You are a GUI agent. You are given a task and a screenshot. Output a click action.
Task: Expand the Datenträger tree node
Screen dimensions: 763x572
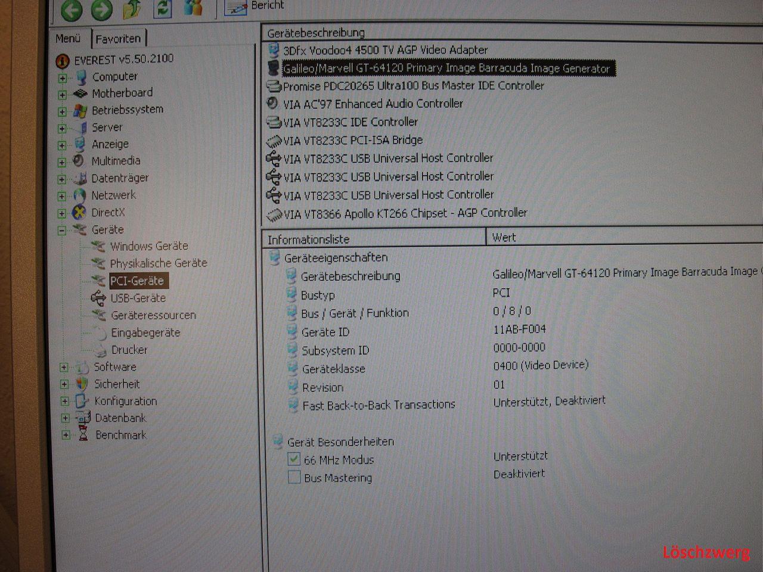[62, 179]
